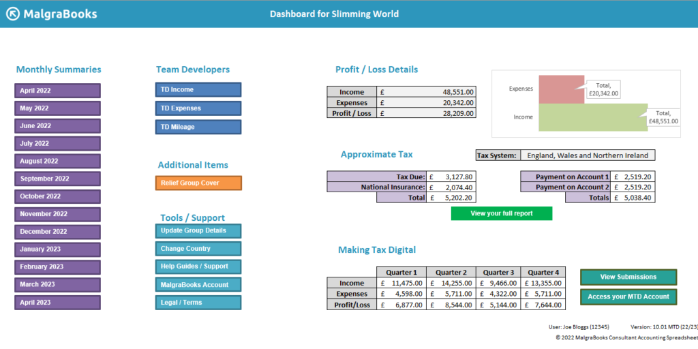Open the April 2023 monthly summary
The width and height of the screenshot is (698, 349).
point(57,302)
